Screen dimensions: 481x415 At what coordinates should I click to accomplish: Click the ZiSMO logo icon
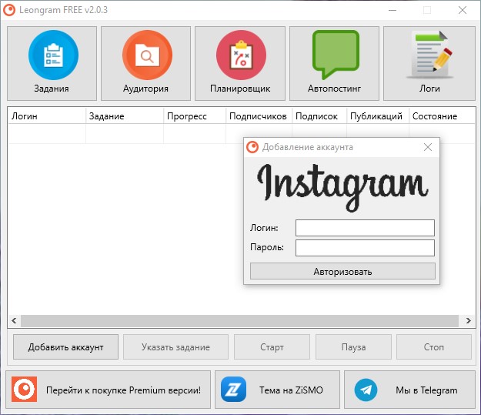click(x=232, y=390)
